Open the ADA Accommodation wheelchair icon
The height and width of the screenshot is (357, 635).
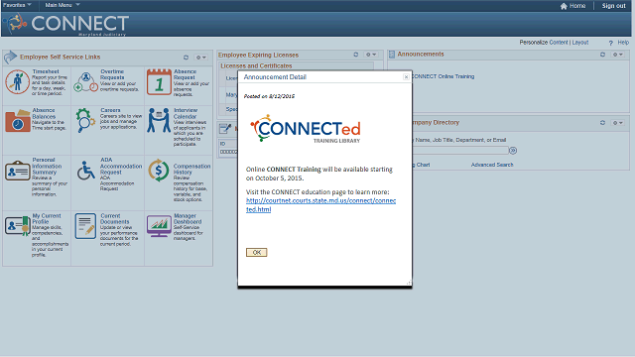tap(86, 171)
